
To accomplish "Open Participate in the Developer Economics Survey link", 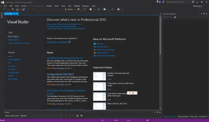I will click(66, 92).
